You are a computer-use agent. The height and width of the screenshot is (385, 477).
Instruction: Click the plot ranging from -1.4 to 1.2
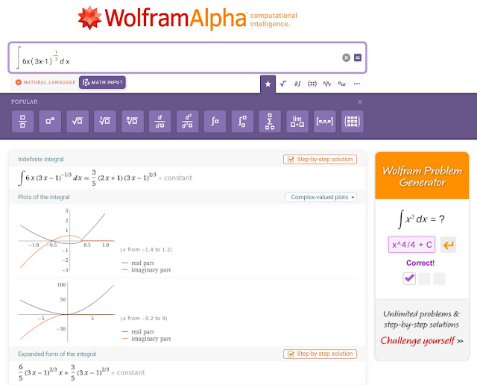pos(67,240)
